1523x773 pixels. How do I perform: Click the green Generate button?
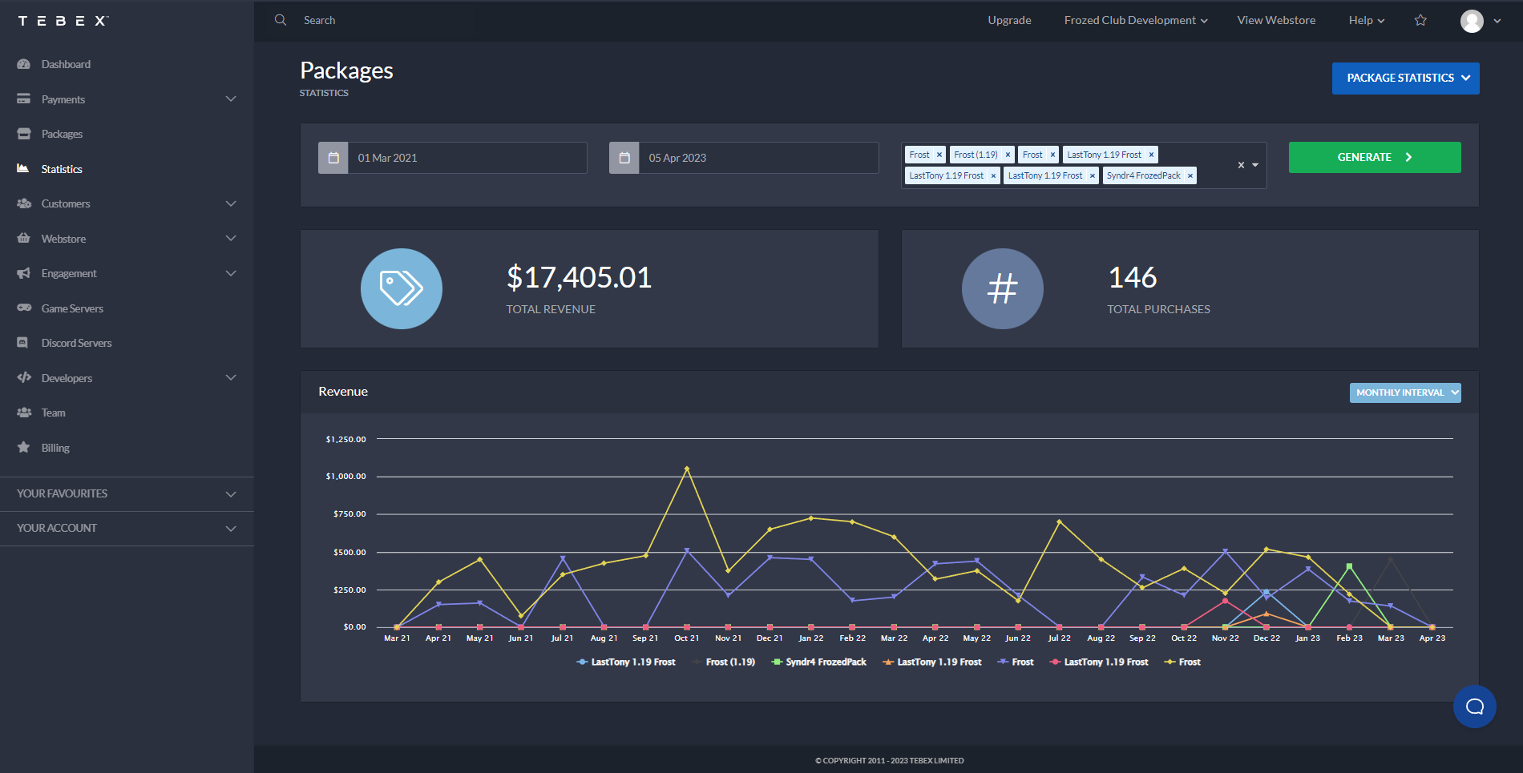(1374, 158)
